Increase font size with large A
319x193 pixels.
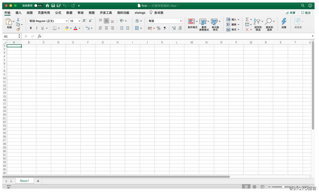[x=84, y=21]
